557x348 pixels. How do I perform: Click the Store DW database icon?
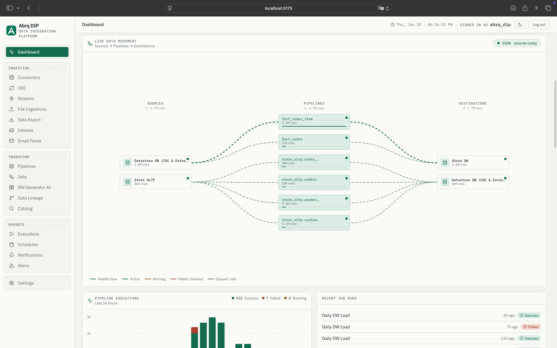pos(445,163)
